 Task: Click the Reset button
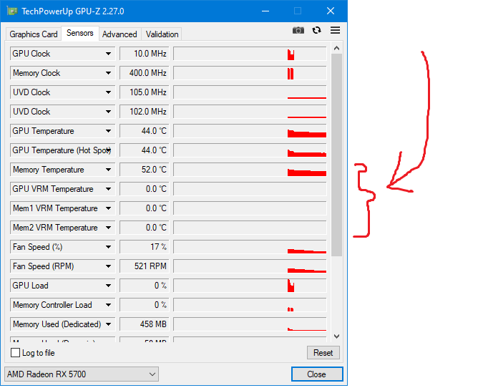tap(323, 353)
